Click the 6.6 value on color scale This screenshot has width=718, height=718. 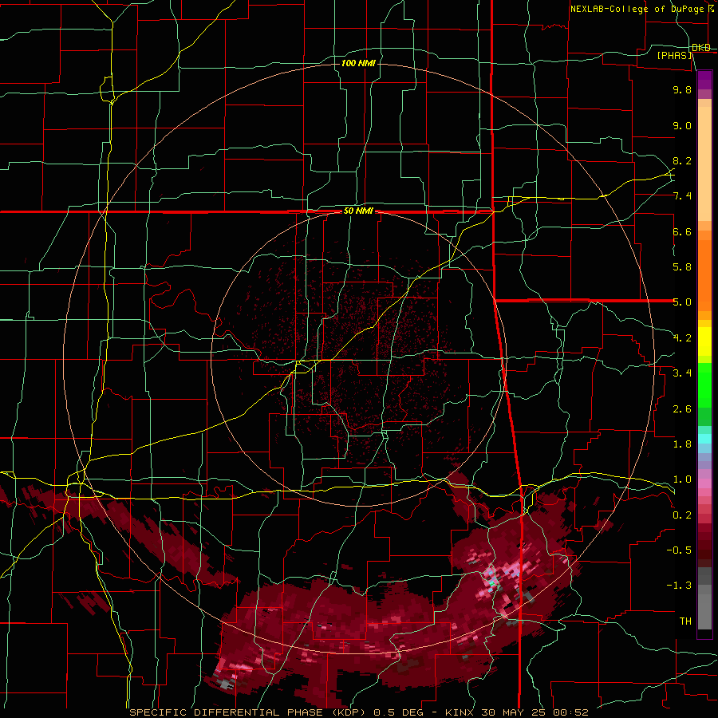(x=682, y=231)
